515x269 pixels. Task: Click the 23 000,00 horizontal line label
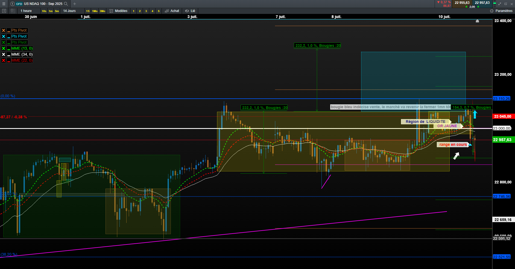(502, 128)
